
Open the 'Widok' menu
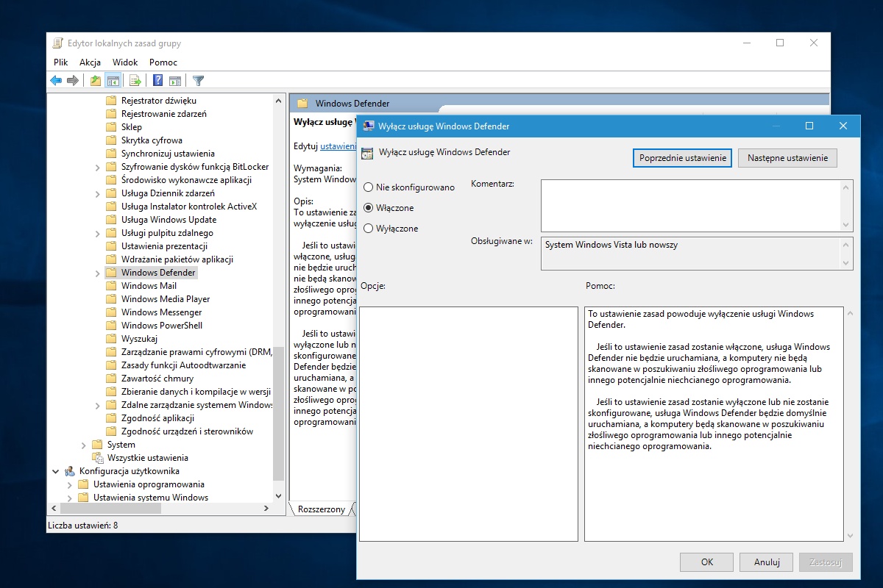[x=125, y=62]
